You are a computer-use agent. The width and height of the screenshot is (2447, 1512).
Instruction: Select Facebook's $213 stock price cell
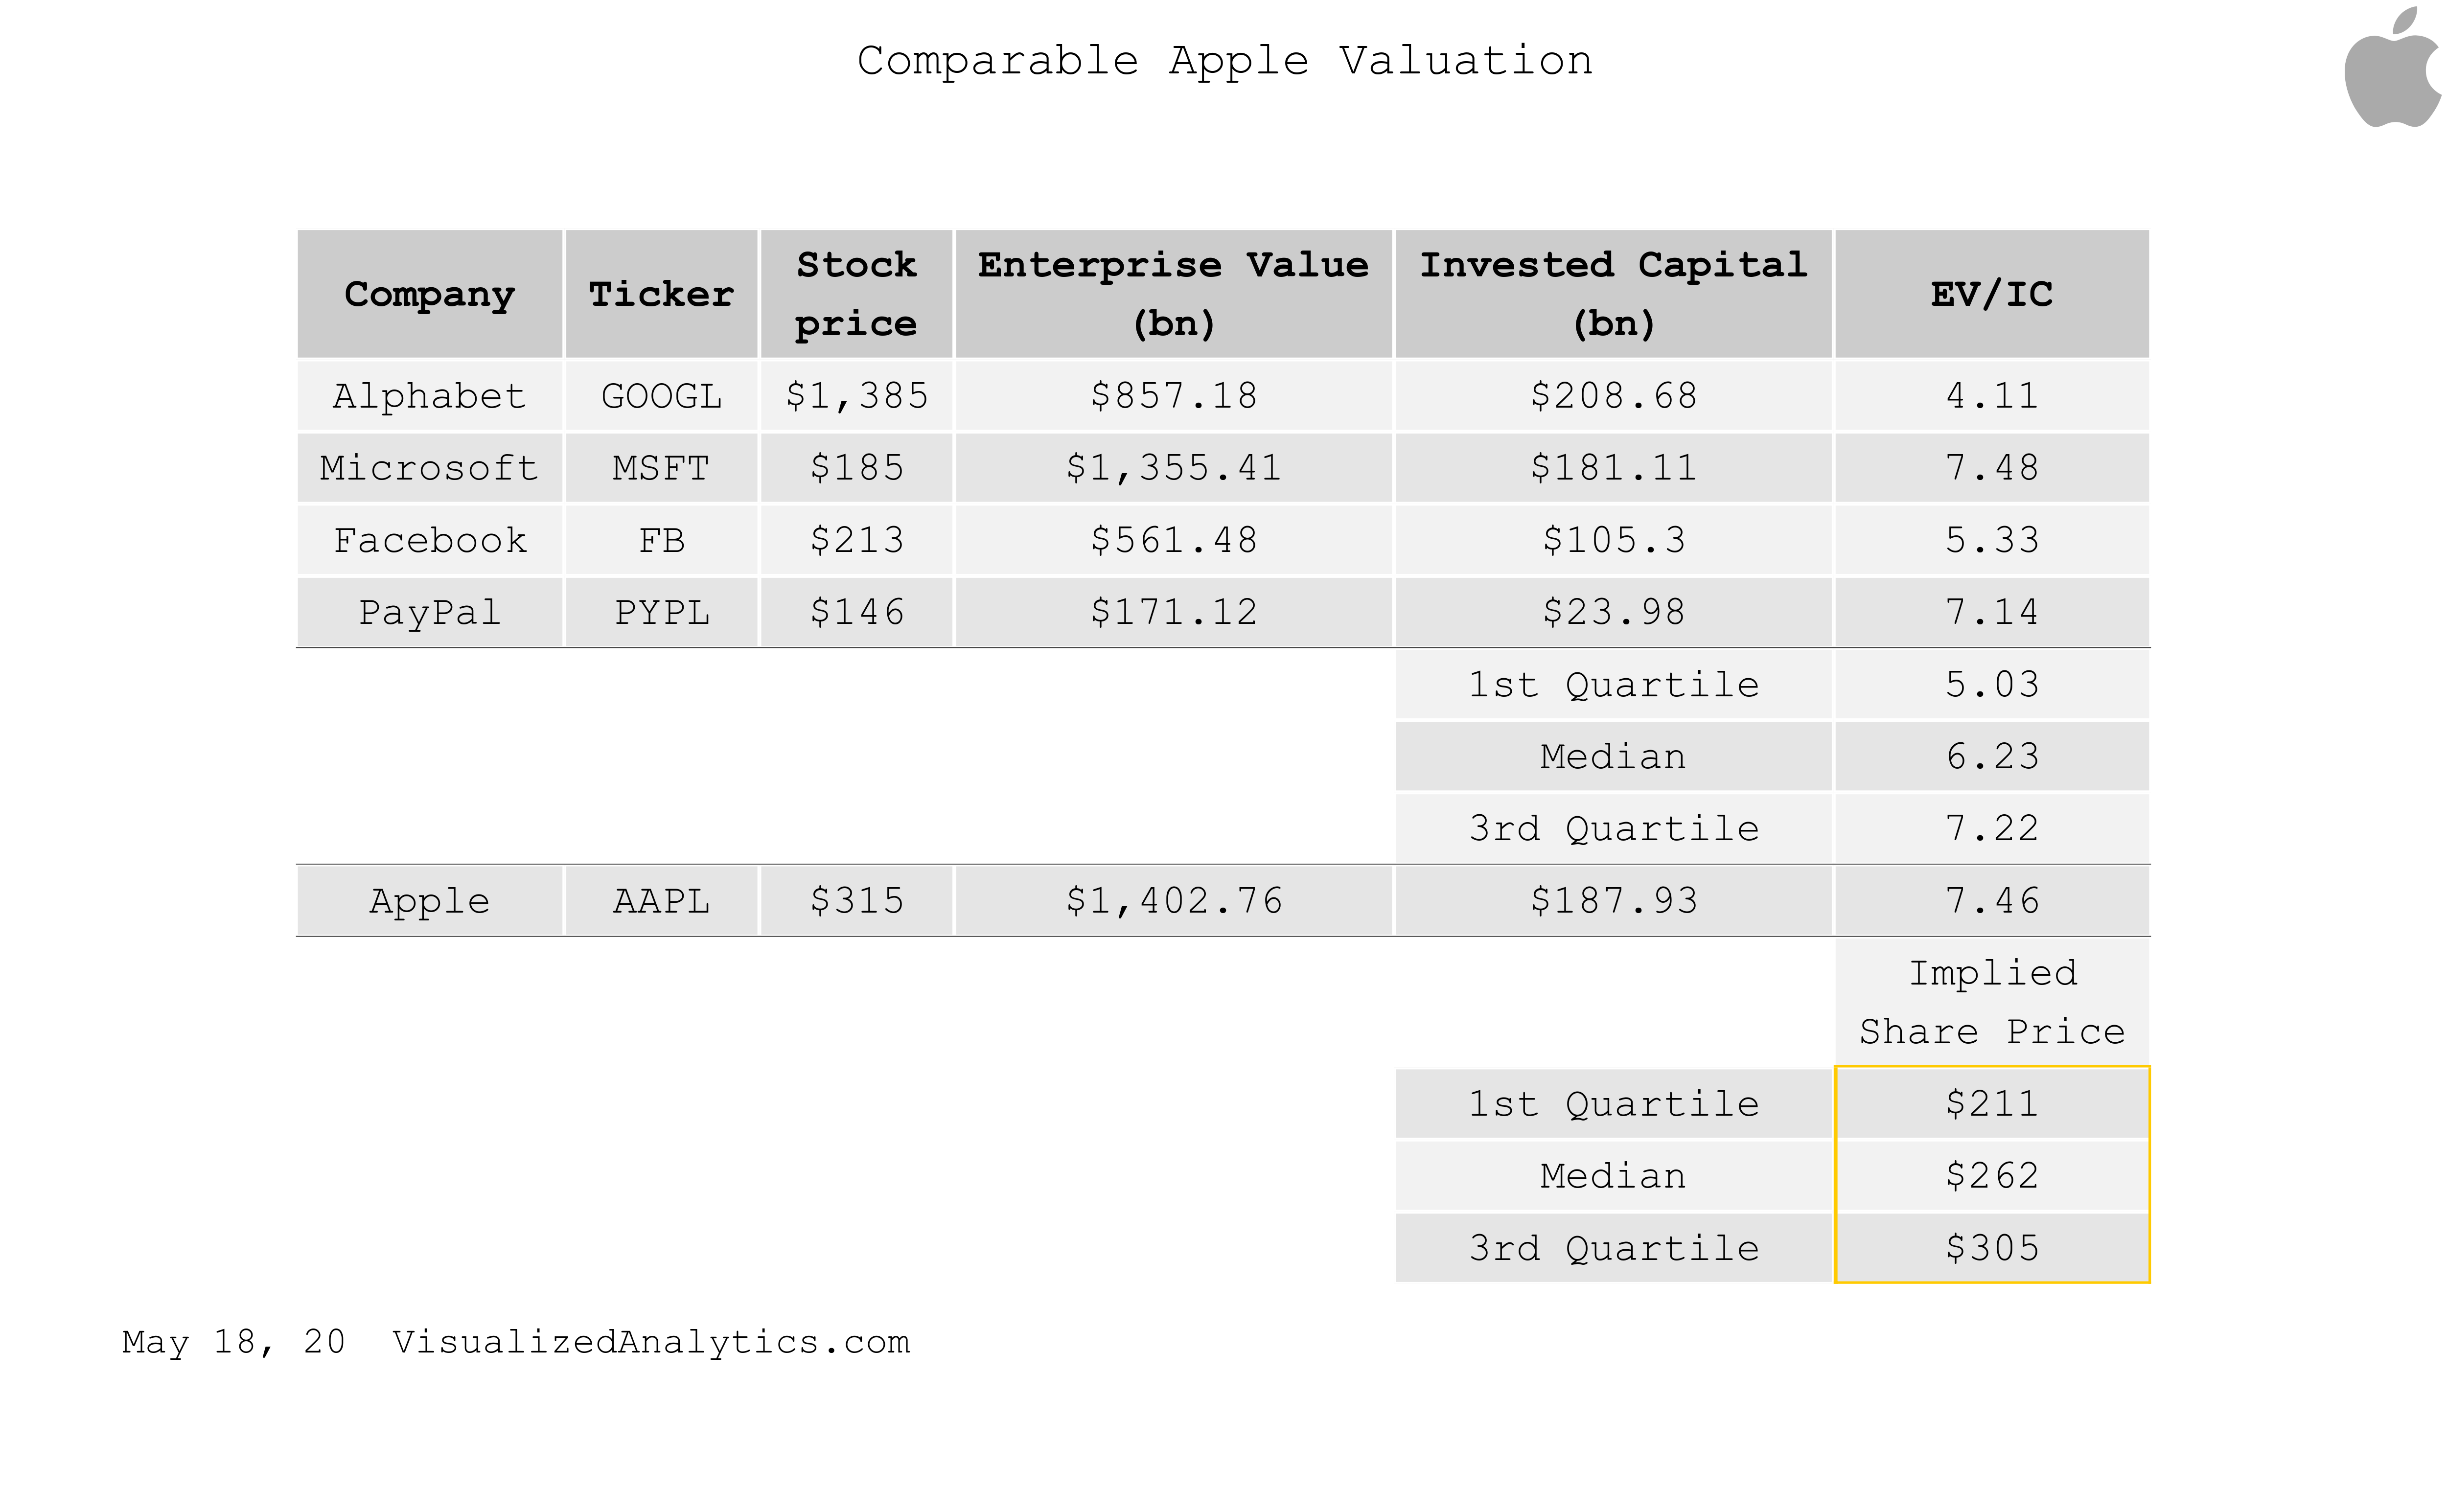[856, 540]
